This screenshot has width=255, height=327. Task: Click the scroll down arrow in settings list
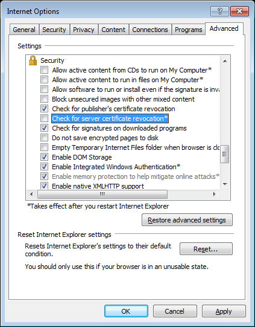point(225,184)
